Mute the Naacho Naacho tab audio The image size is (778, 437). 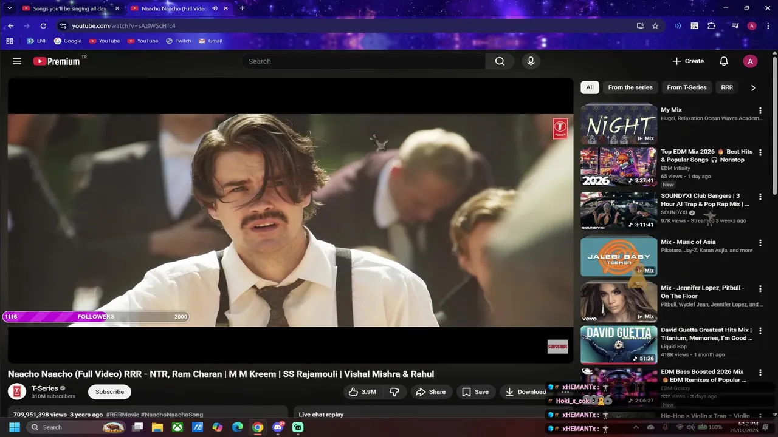(x=215, y=8)
